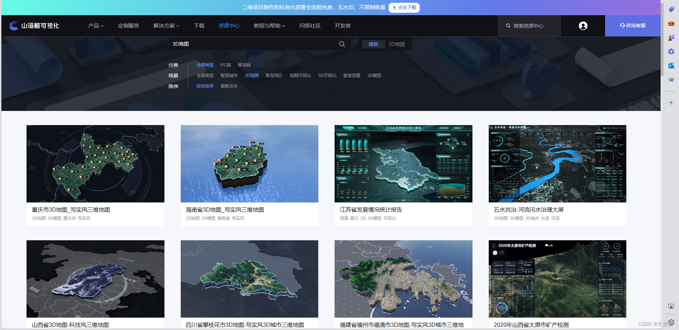
Task: Expand the 解决方案 dropdown menu
Action: 167,26
